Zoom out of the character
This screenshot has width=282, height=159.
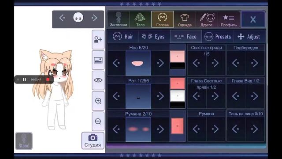point(98,121)
